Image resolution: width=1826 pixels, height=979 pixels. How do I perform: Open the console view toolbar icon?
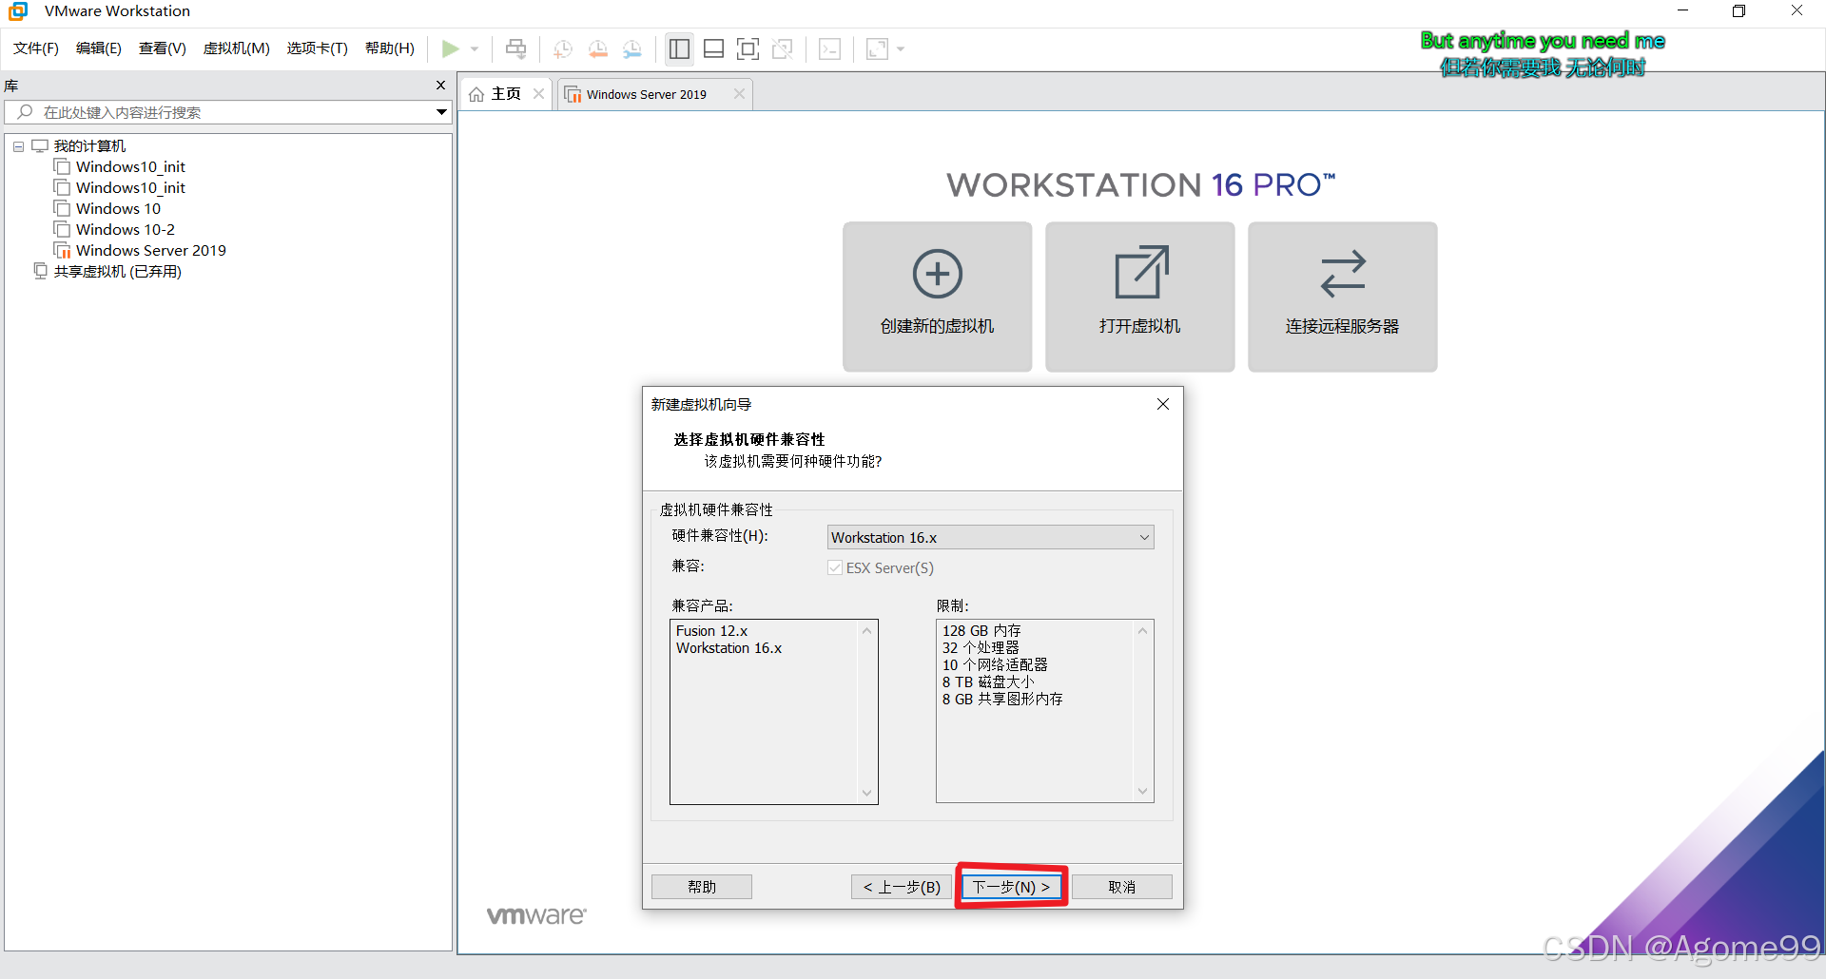[829, 48]
